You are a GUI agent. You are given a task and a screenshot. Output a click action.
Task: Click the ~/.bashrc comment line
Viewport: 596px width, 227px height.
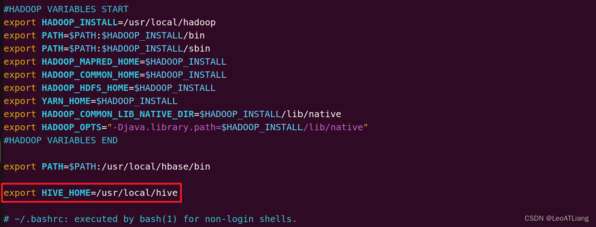coord(150,219)
